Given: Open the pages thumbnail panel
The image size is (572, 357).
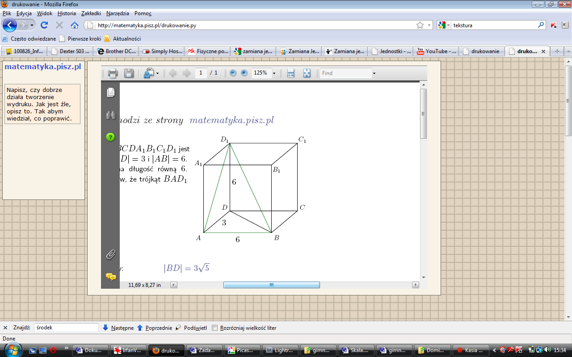Looking at the screenshot, I should (110, 92).
